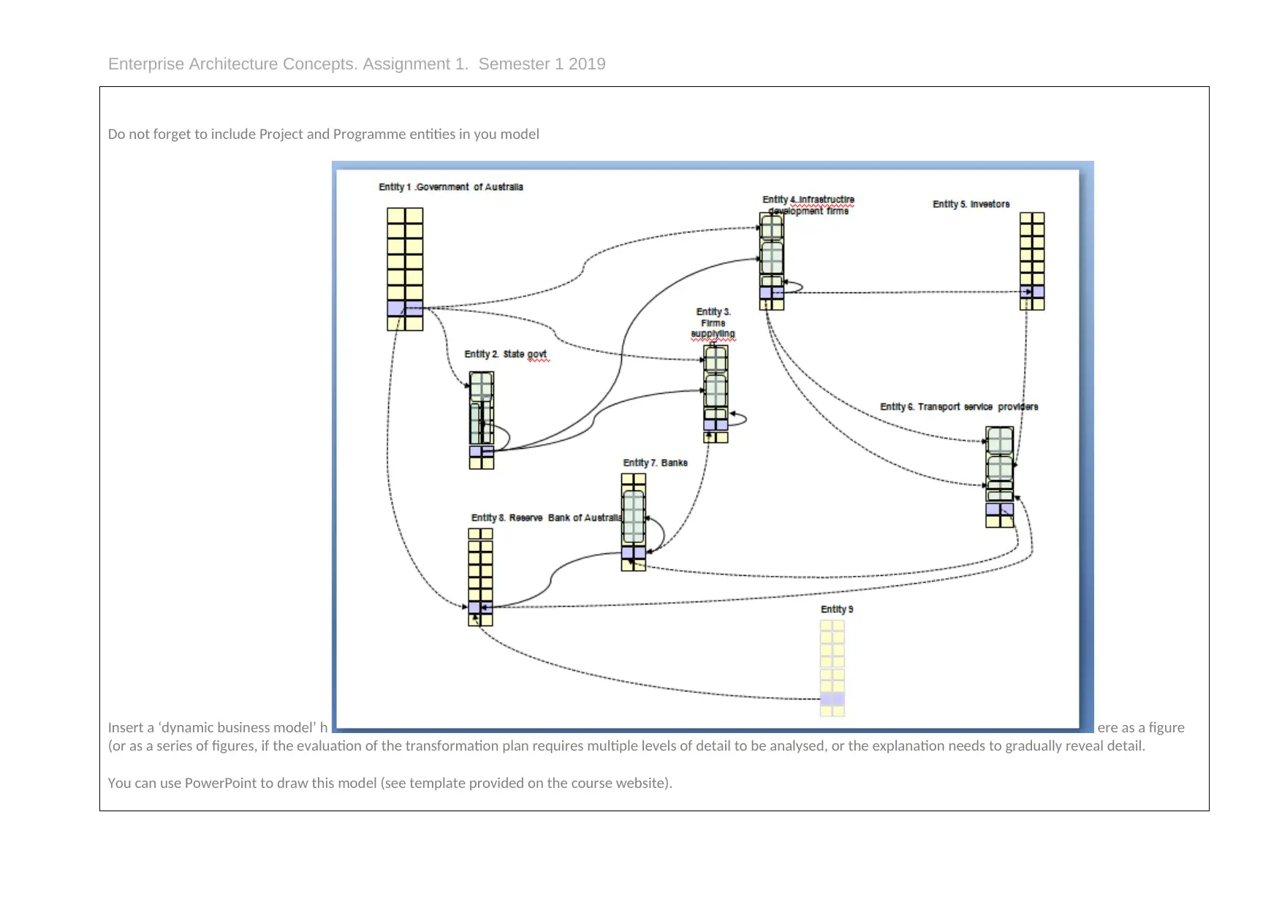
Task: Click the 'Entity 7. Banks' label
Action: pyautogui.click(x=655, y=463)
